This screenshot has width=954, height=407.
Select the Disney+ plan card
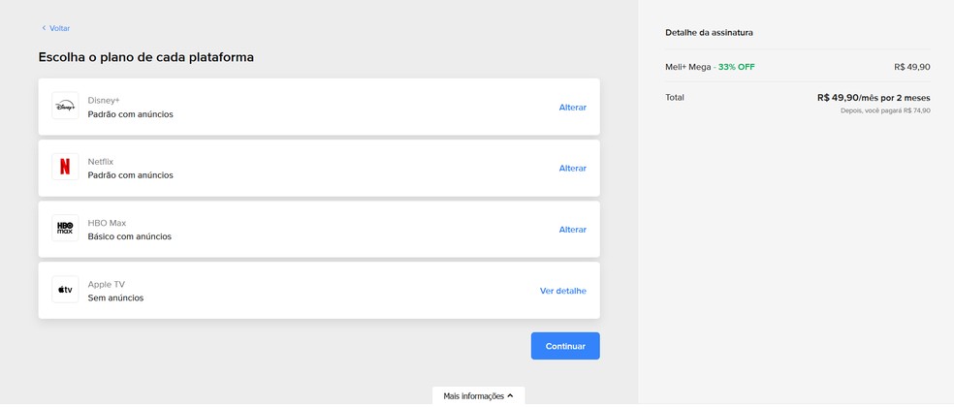[x=318, y=107]
